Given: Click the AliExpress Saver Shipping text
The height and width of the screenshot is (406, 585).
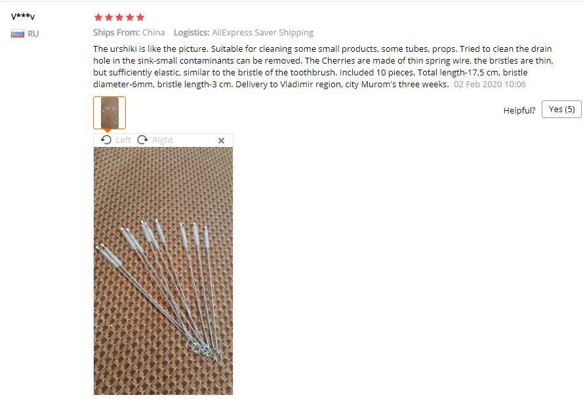Looking at the screenshot, I should pyautogui.click(x=262, y=32).
